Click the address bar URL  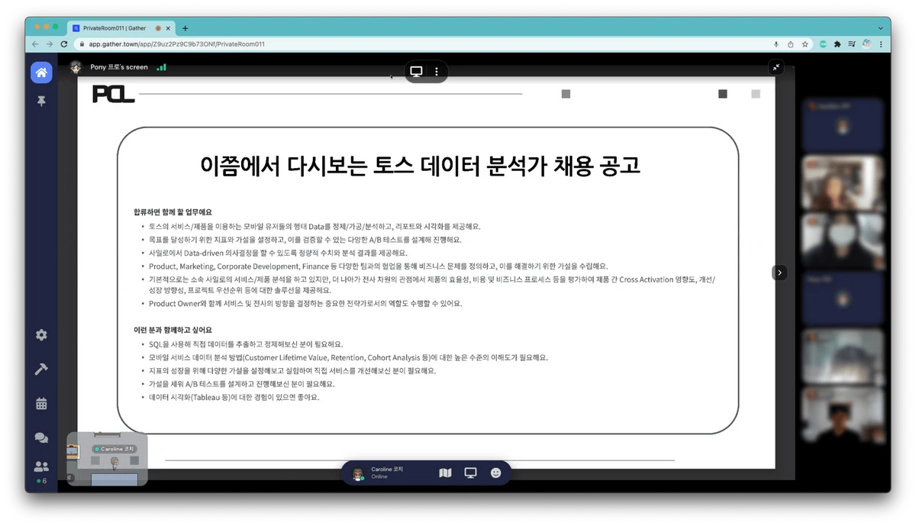click(176, 44)
